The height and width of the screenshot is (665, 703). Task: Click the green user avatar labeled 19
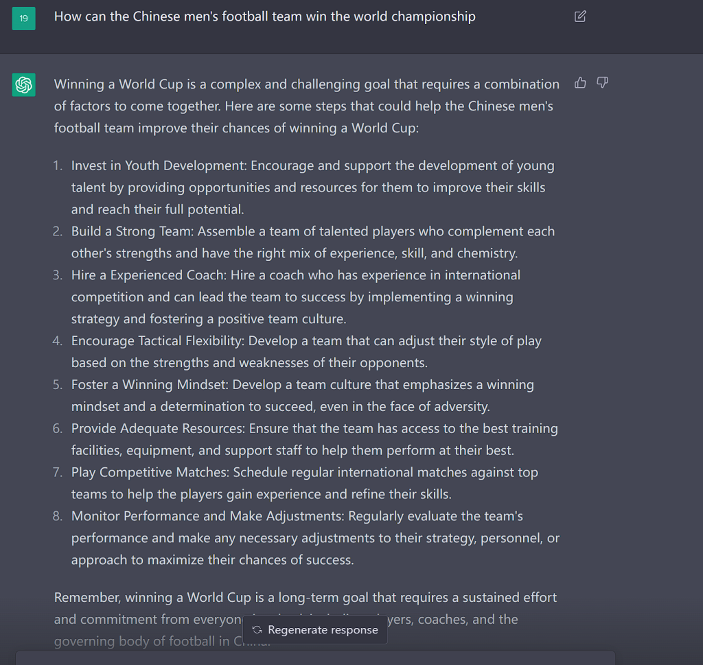point(24,19)
